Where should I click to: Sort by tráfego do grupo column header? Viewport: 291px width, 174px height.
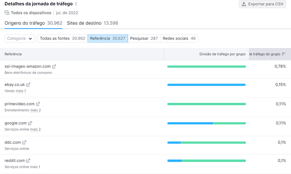point(270,54)
